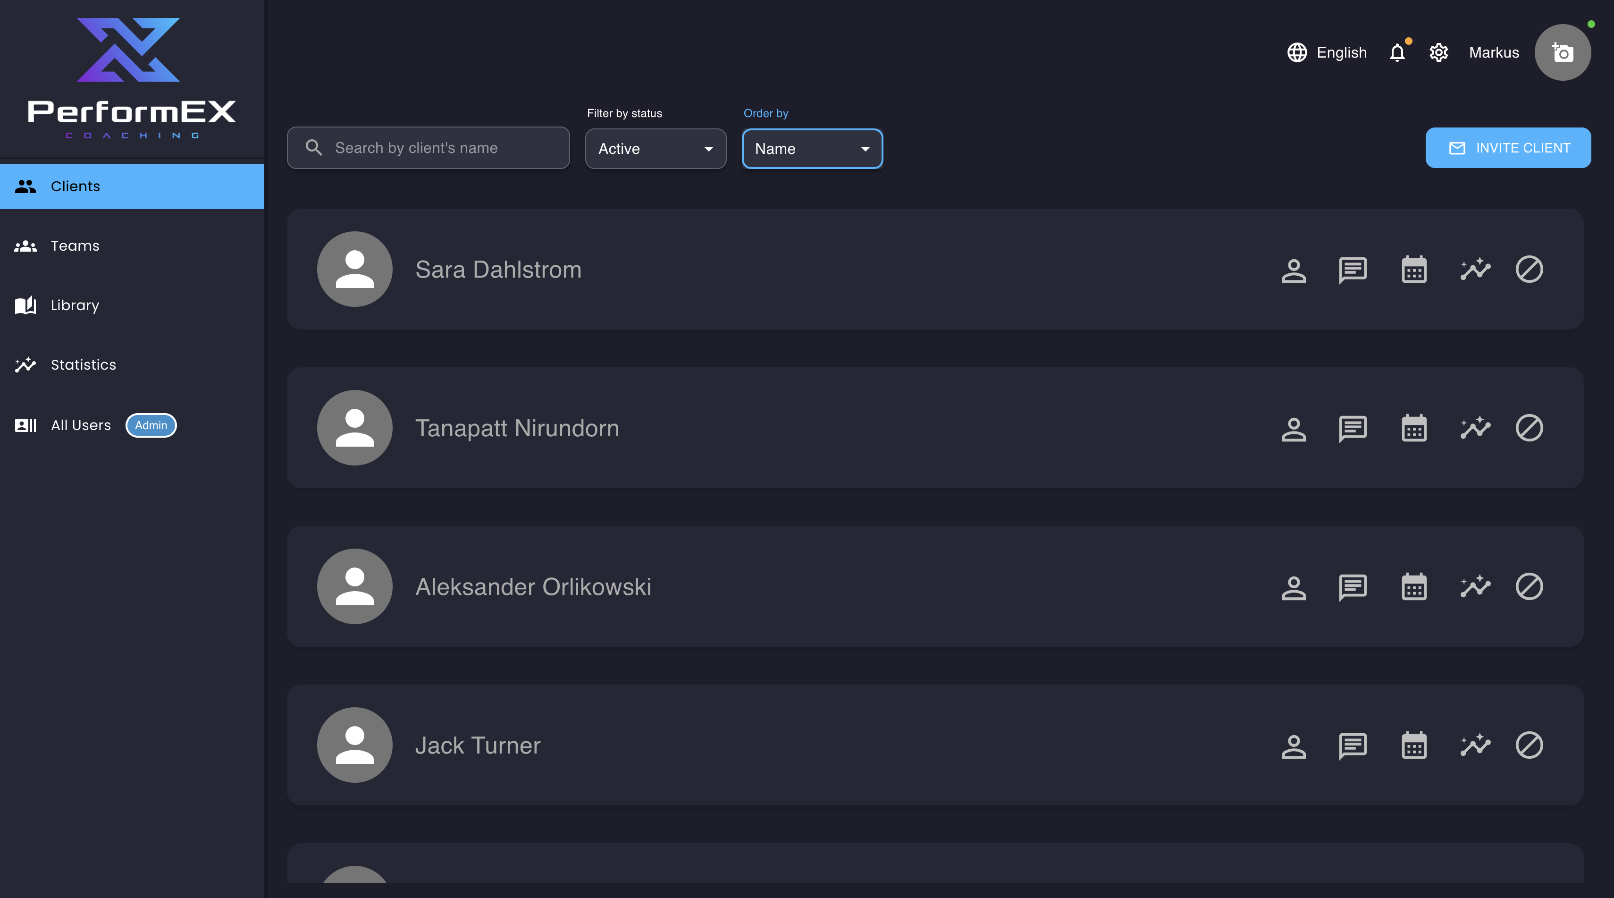Screen dimensions: 1614x898
Task: Click the search magnifier icon
Action: [x=313, y=148]
